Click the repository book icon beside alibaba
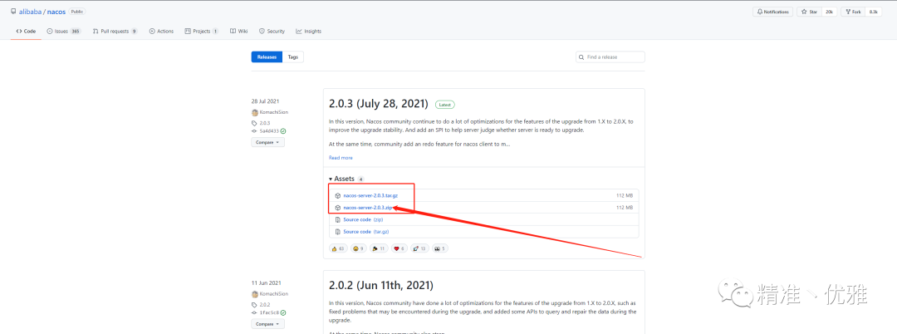Image resolution: width=897 pixels, height=334 pixels. pyautogui.click(x=13, y=12)
